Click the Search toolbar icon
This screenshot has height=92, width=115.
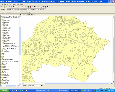(x=25, y=7)
